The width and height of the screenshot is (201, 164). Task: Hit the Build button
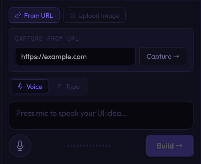point(170,146)
